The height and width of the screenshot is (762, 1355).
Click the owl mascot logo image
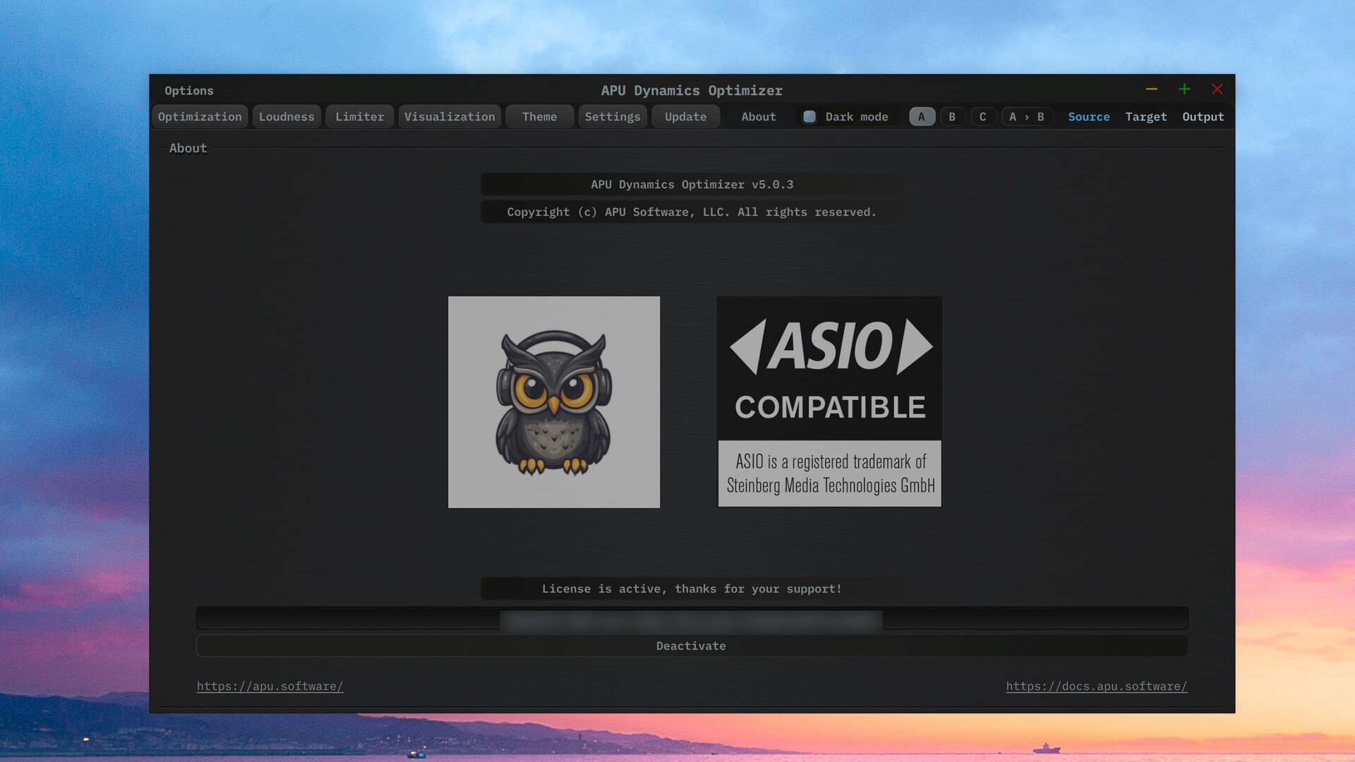[x=554, y=402]
